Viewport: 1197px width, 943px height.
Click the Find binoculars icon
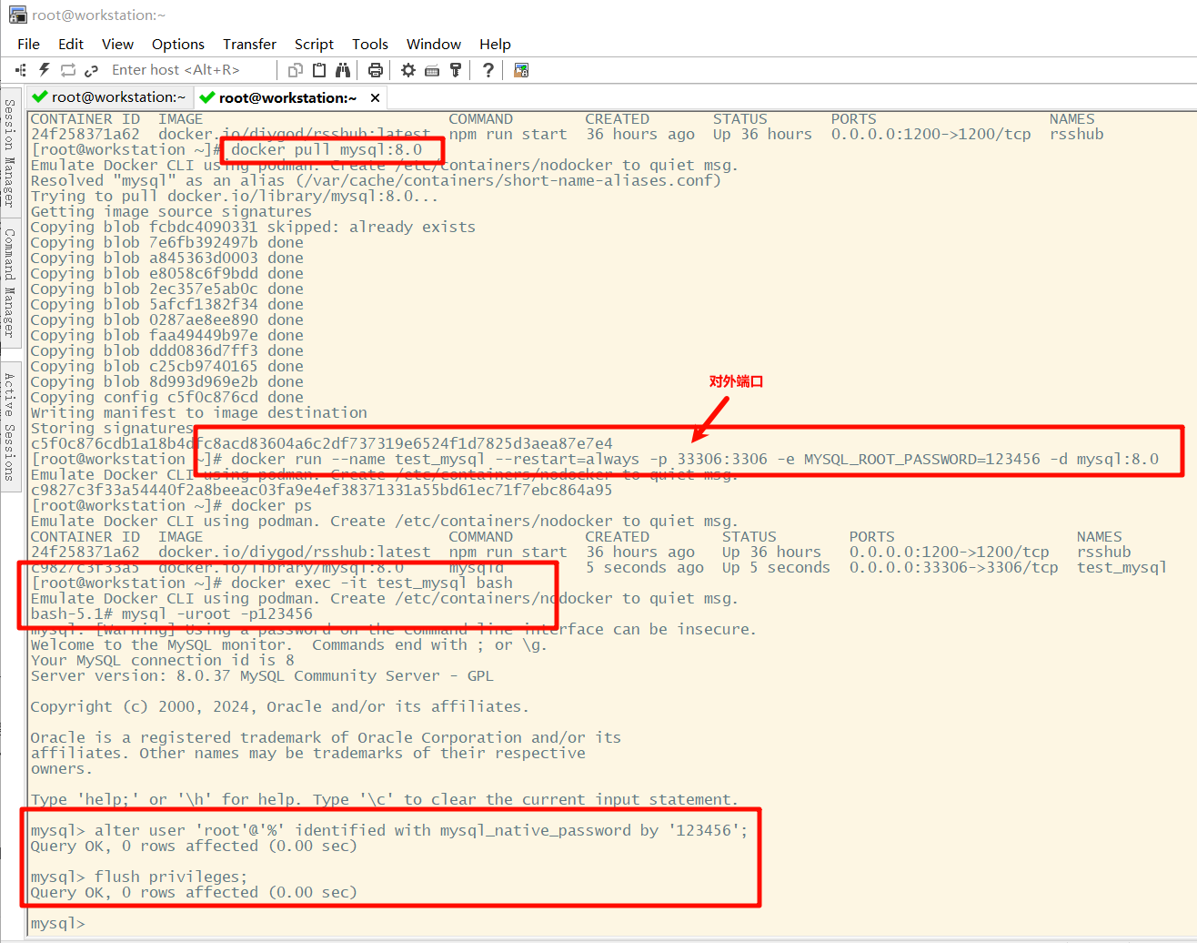(x=343, y=70)
